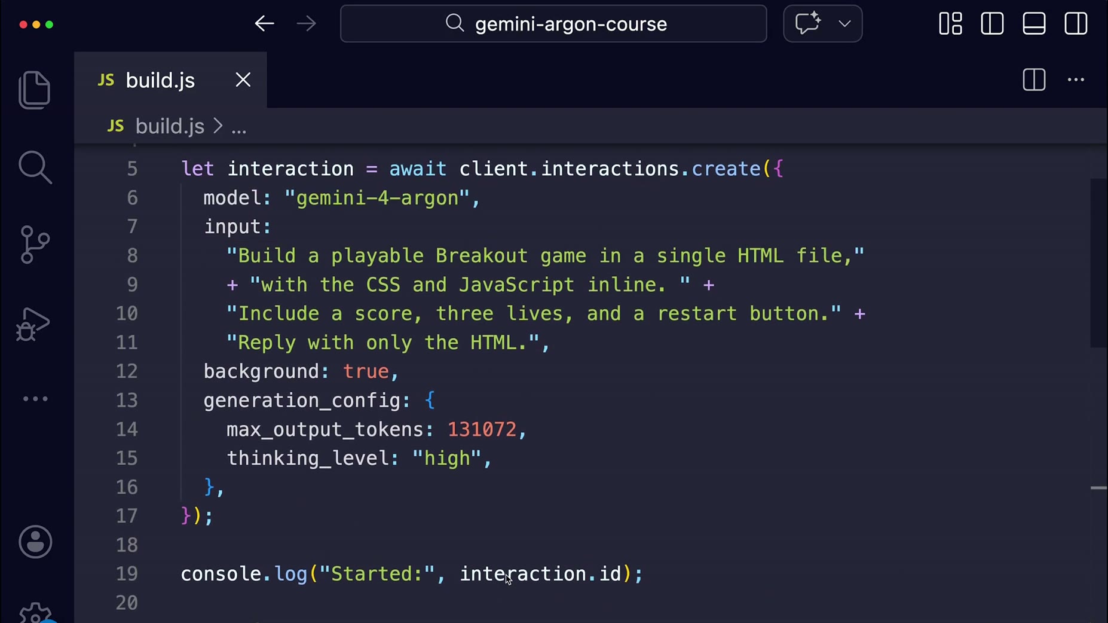The image size is (1108, 623).
Task: Select the build.js editor tab
Action: [170, 80]
